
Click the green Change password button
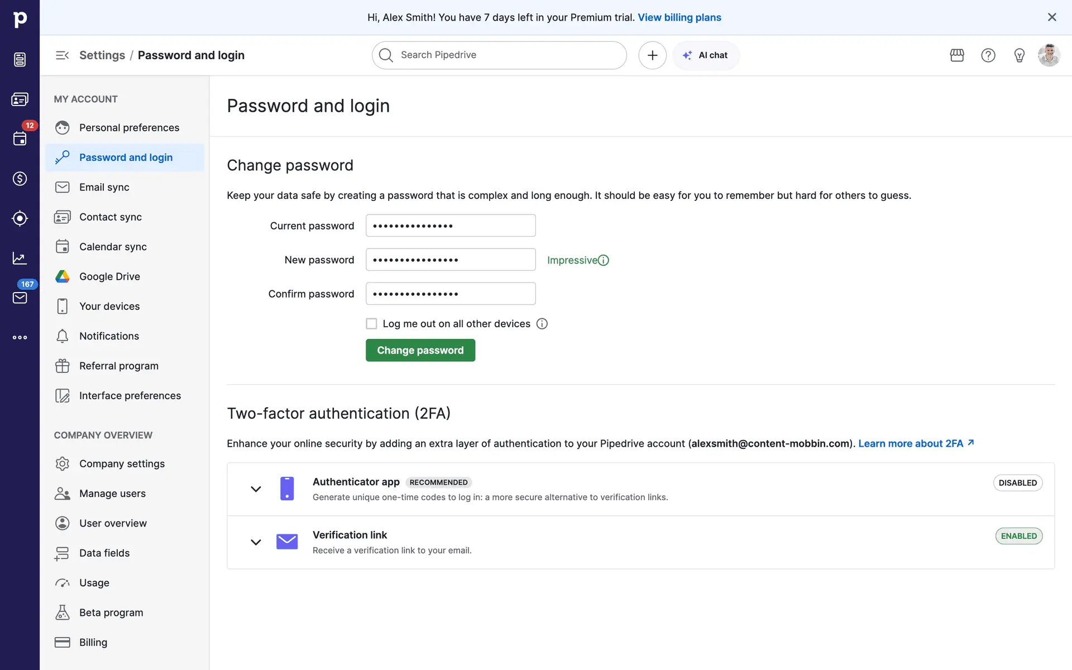(x=420, y=350)
